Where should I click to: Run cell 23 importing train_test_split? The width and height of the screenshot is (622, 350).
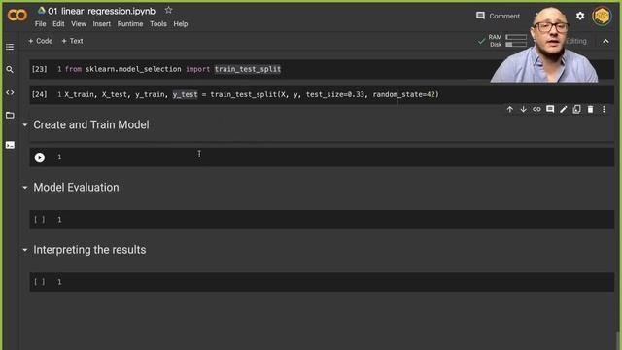click(39, 69)
